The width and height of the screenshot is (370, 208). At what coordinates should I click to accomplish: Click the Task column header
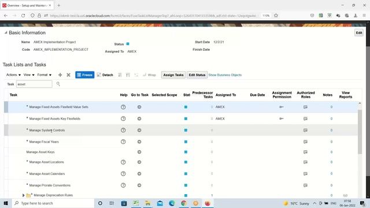coord(13,95)
